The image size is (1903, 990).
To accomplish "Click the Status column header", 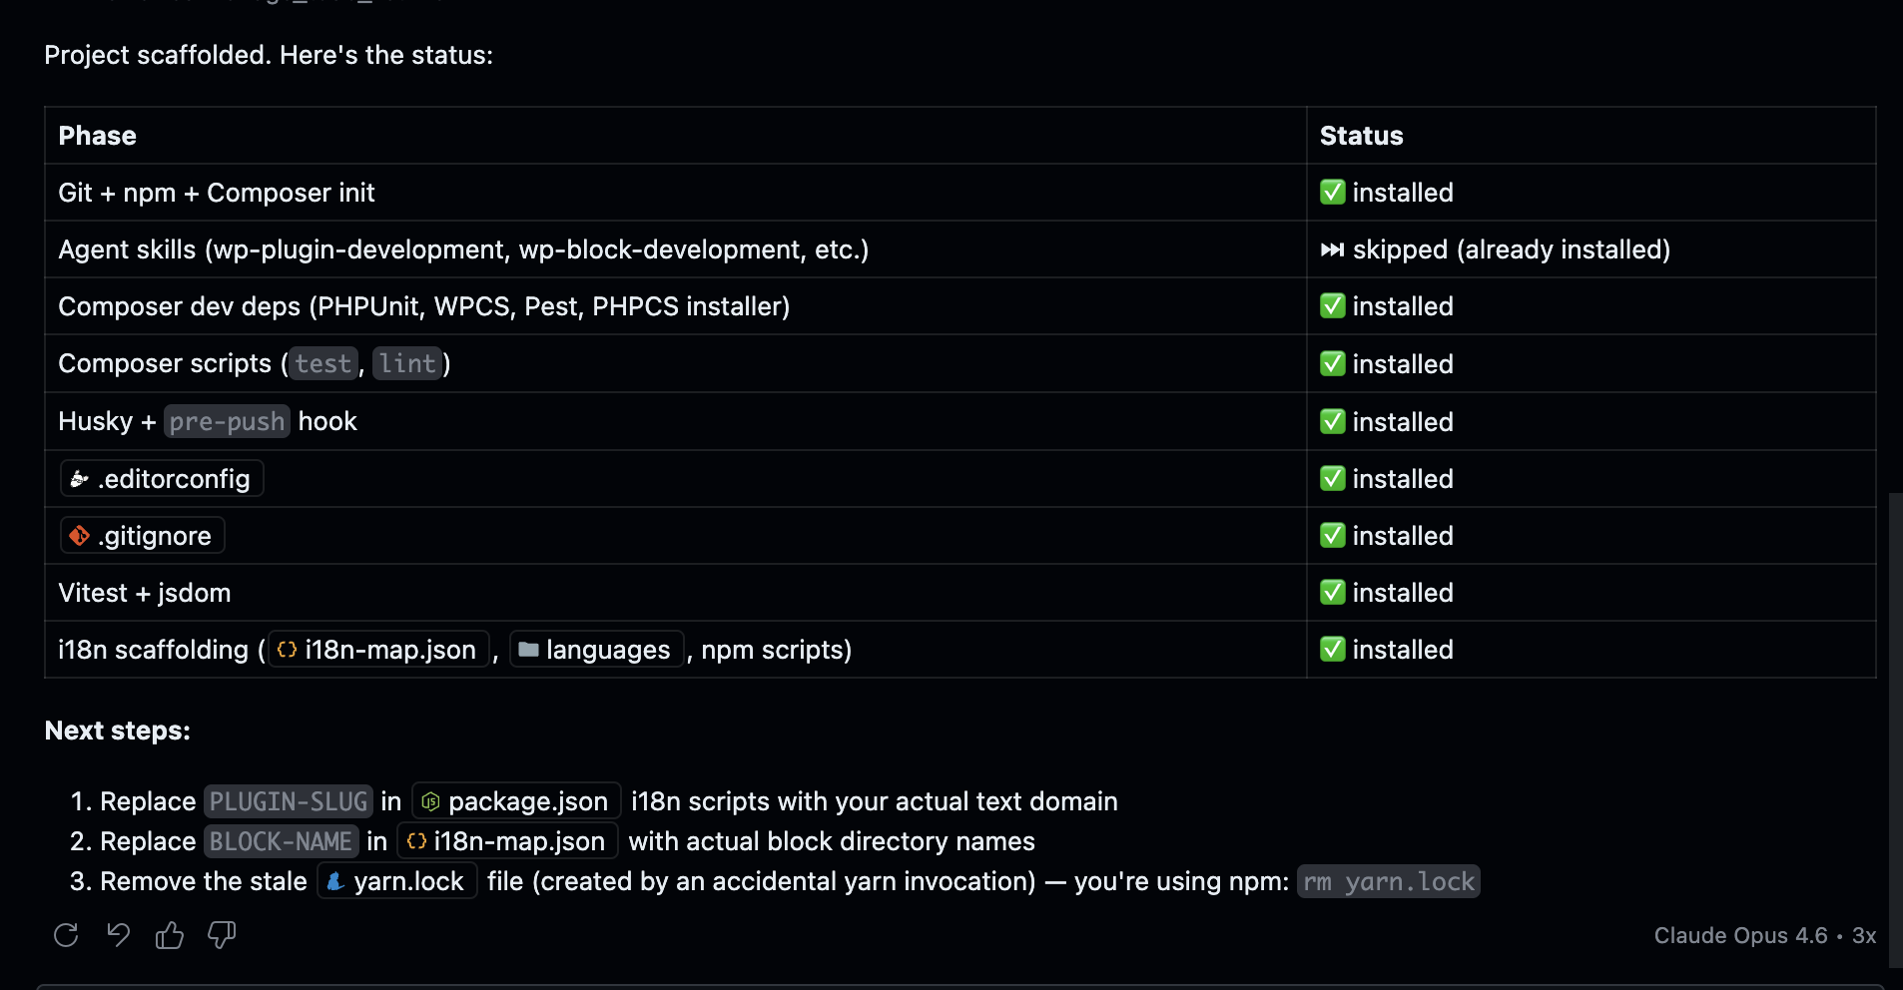I will point(1361,136).
